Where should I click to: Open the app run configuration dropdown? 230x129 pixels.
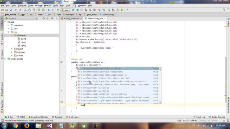coord(66,10)
